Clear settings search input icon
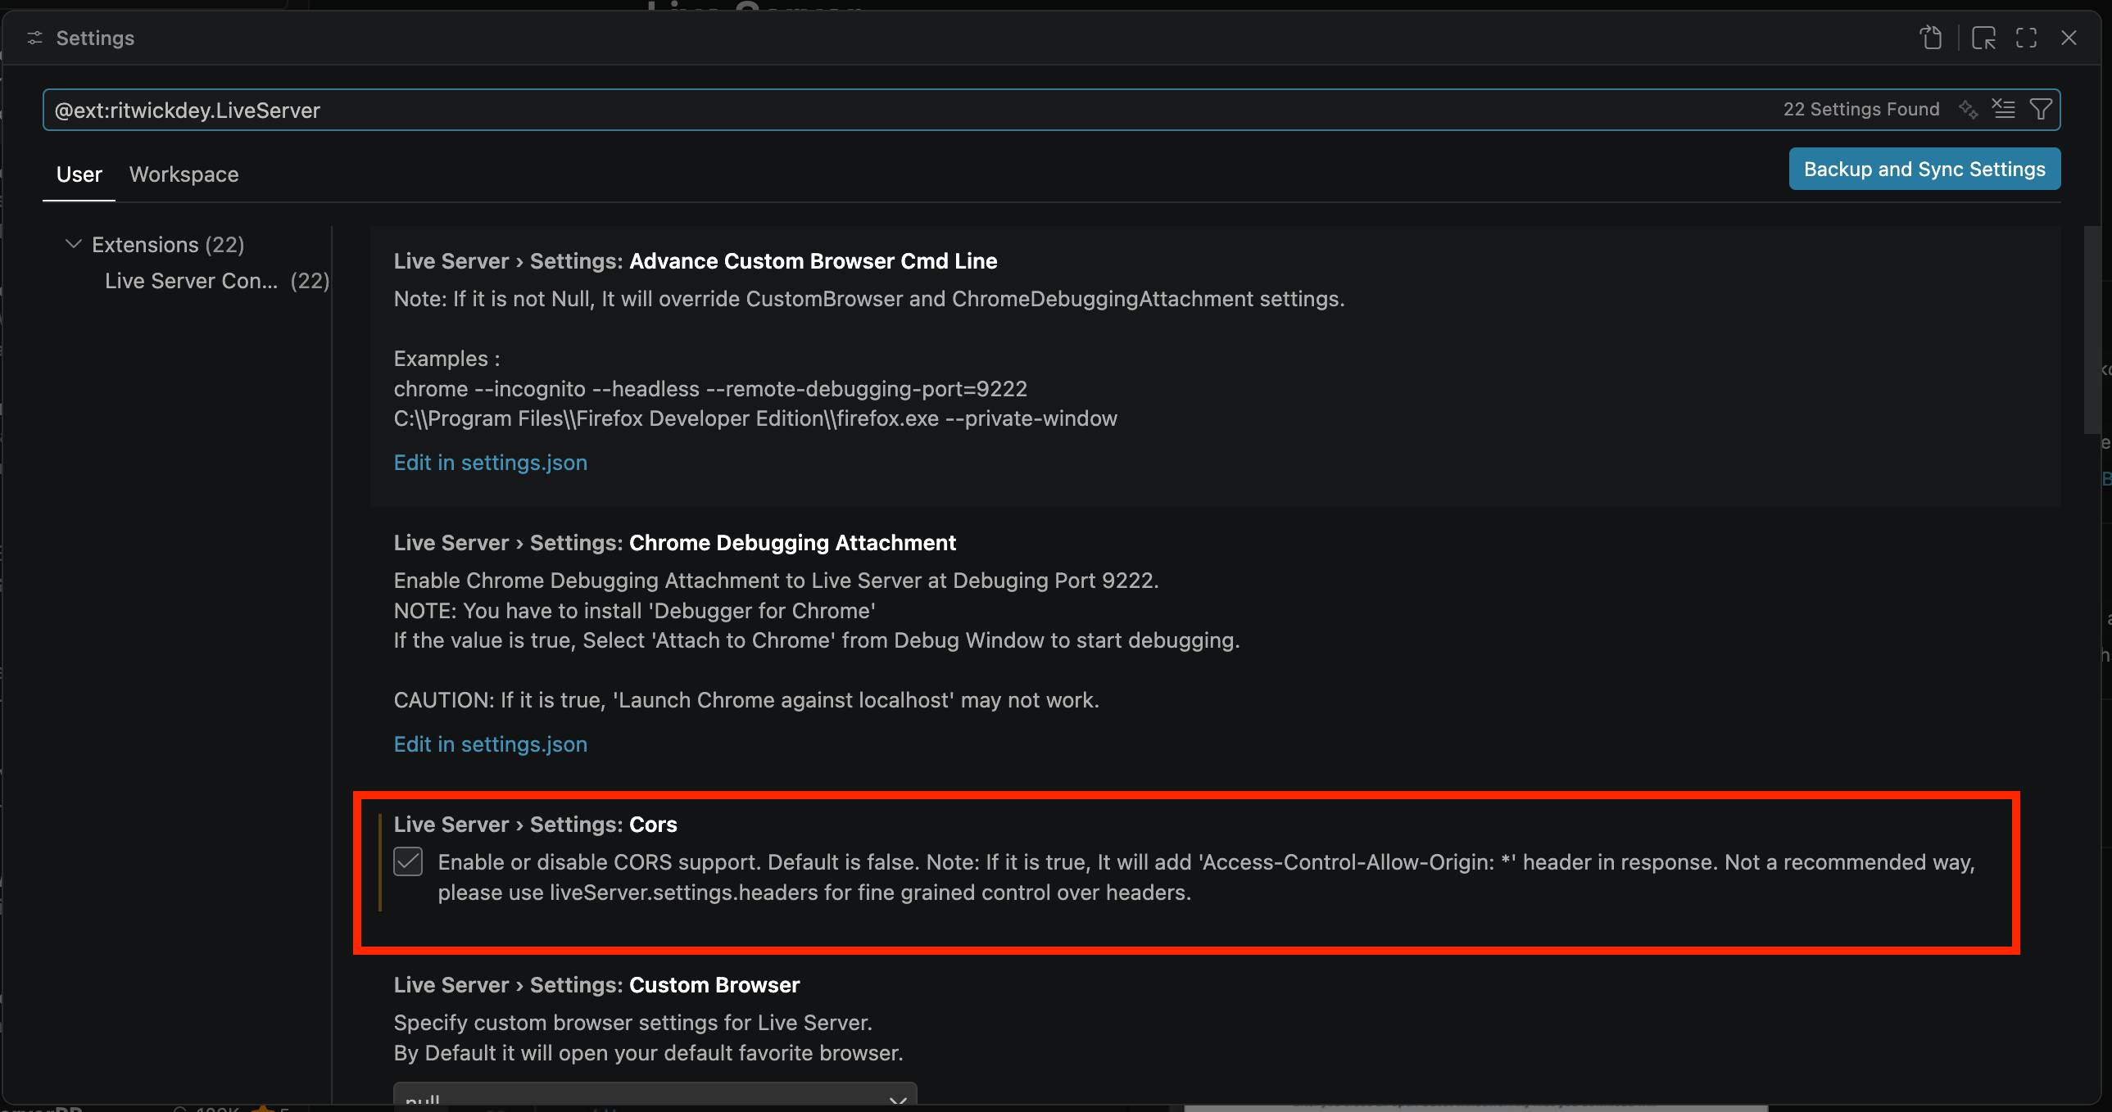This screenshot has width=2112, height=1112. tap(2003, 109)
